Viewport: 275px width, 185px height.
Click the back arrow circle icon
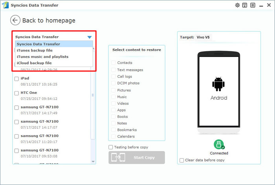coord(15,20)
